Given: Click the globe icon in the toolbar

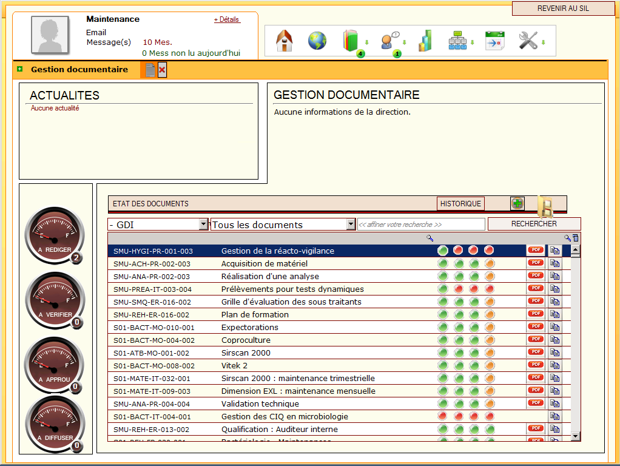Looking at the screenshot, I should [317, 41].
